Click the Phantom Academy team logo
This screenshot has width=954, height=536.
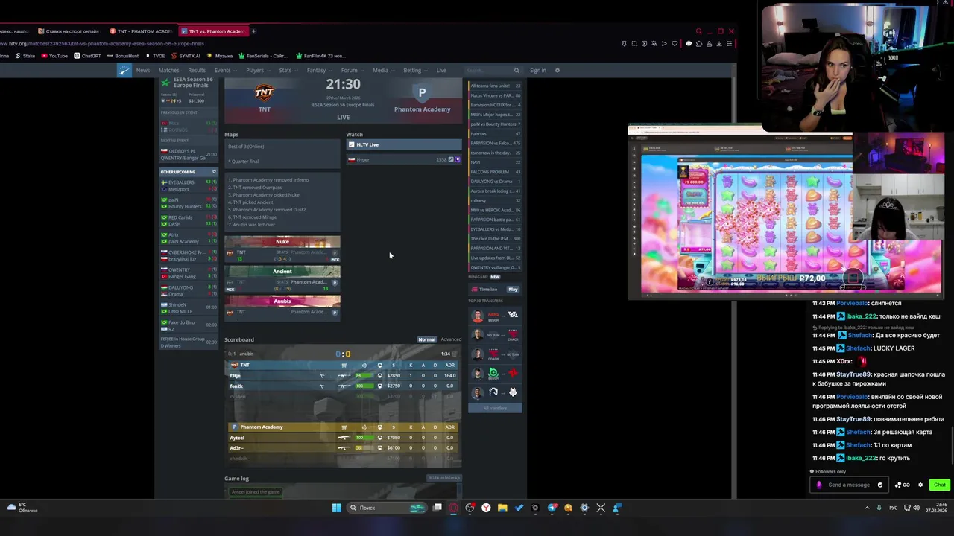[x=422, y=93]
